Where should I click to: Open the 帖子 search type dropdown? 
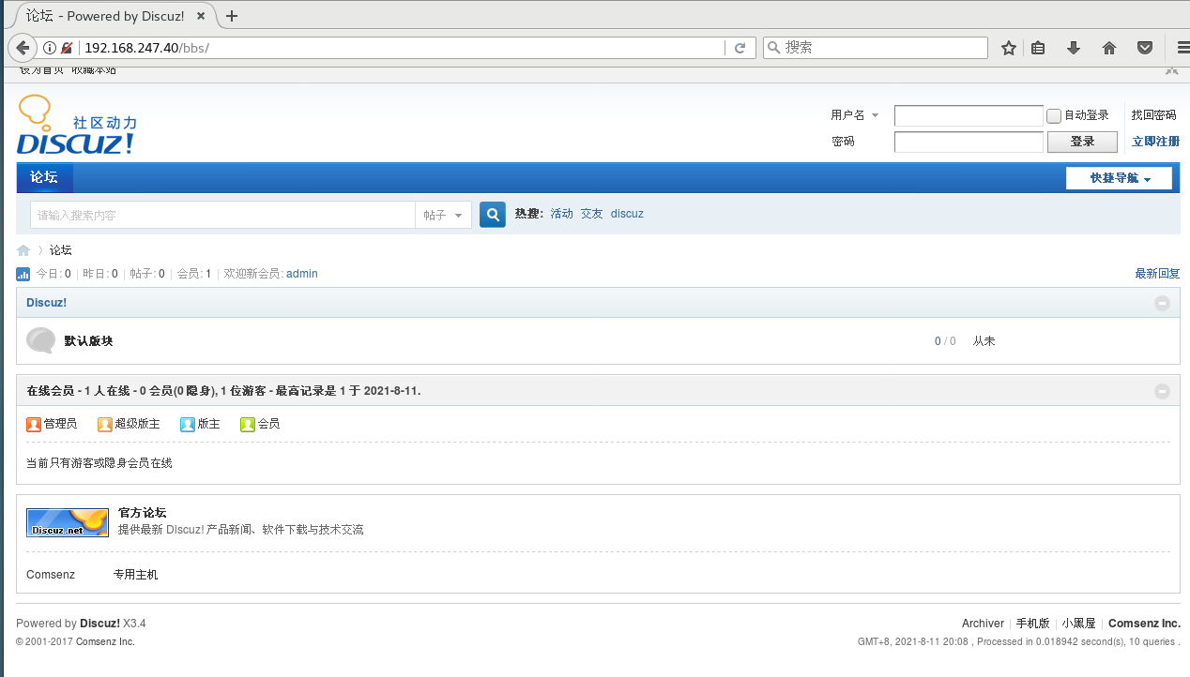(443, 215)
